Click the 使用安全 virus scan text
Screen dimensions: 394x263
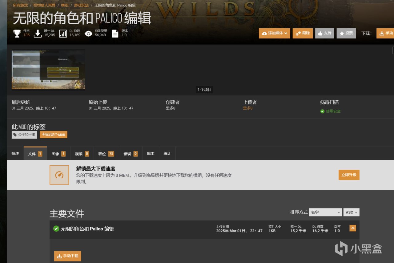coord(333,111)
